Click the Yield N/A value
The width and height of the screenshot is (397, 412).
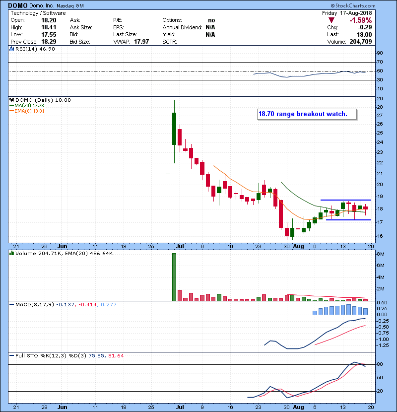pos(210,34)
